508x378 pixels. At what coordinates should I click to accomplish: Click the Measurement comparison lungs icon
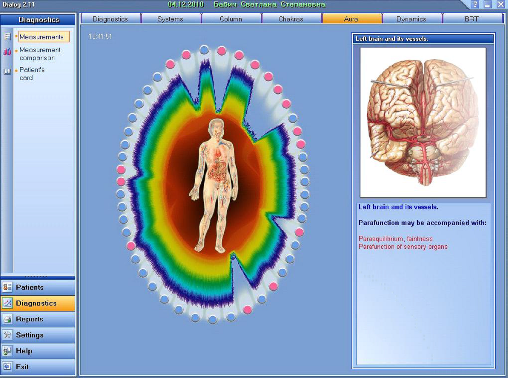(7, 52)
